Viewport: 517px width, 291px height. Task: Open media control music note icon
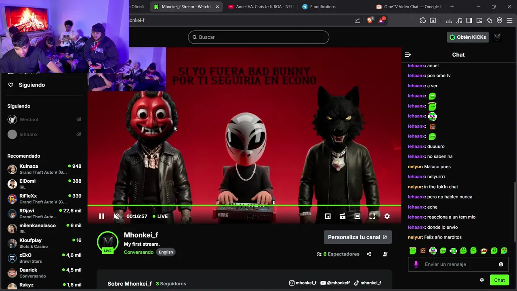click(x=459, y=20)
